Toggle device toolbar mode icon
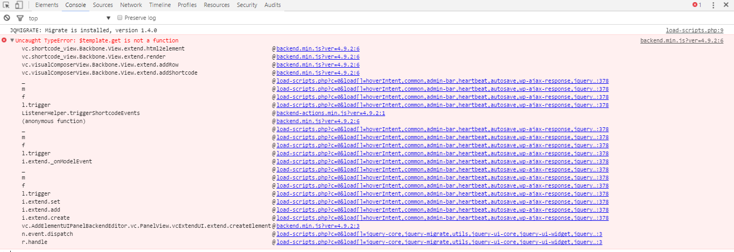Image resolution: width=734 pixels, height=252 pixels. (19, 5)
